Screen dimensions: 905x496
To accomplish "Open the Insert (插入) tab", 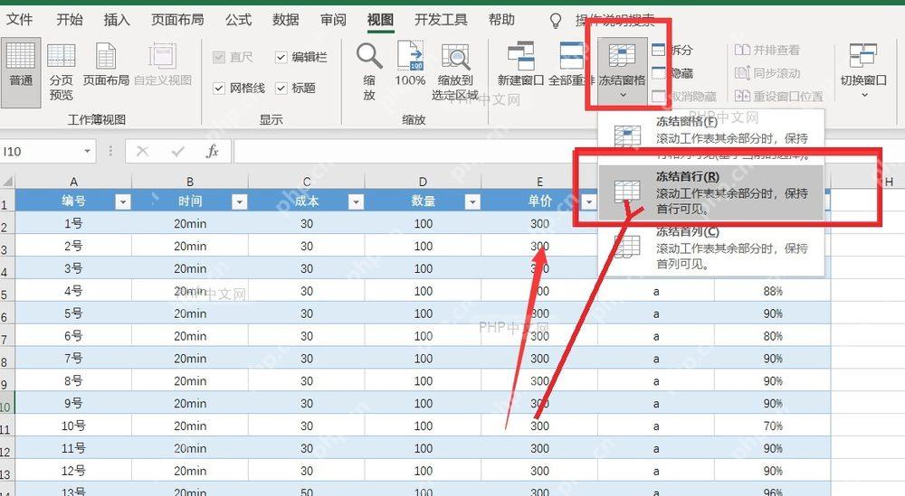I will click(117, 20).
